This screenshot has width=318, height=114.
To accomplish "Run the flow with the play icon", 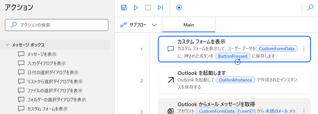I will coord(136,8).
